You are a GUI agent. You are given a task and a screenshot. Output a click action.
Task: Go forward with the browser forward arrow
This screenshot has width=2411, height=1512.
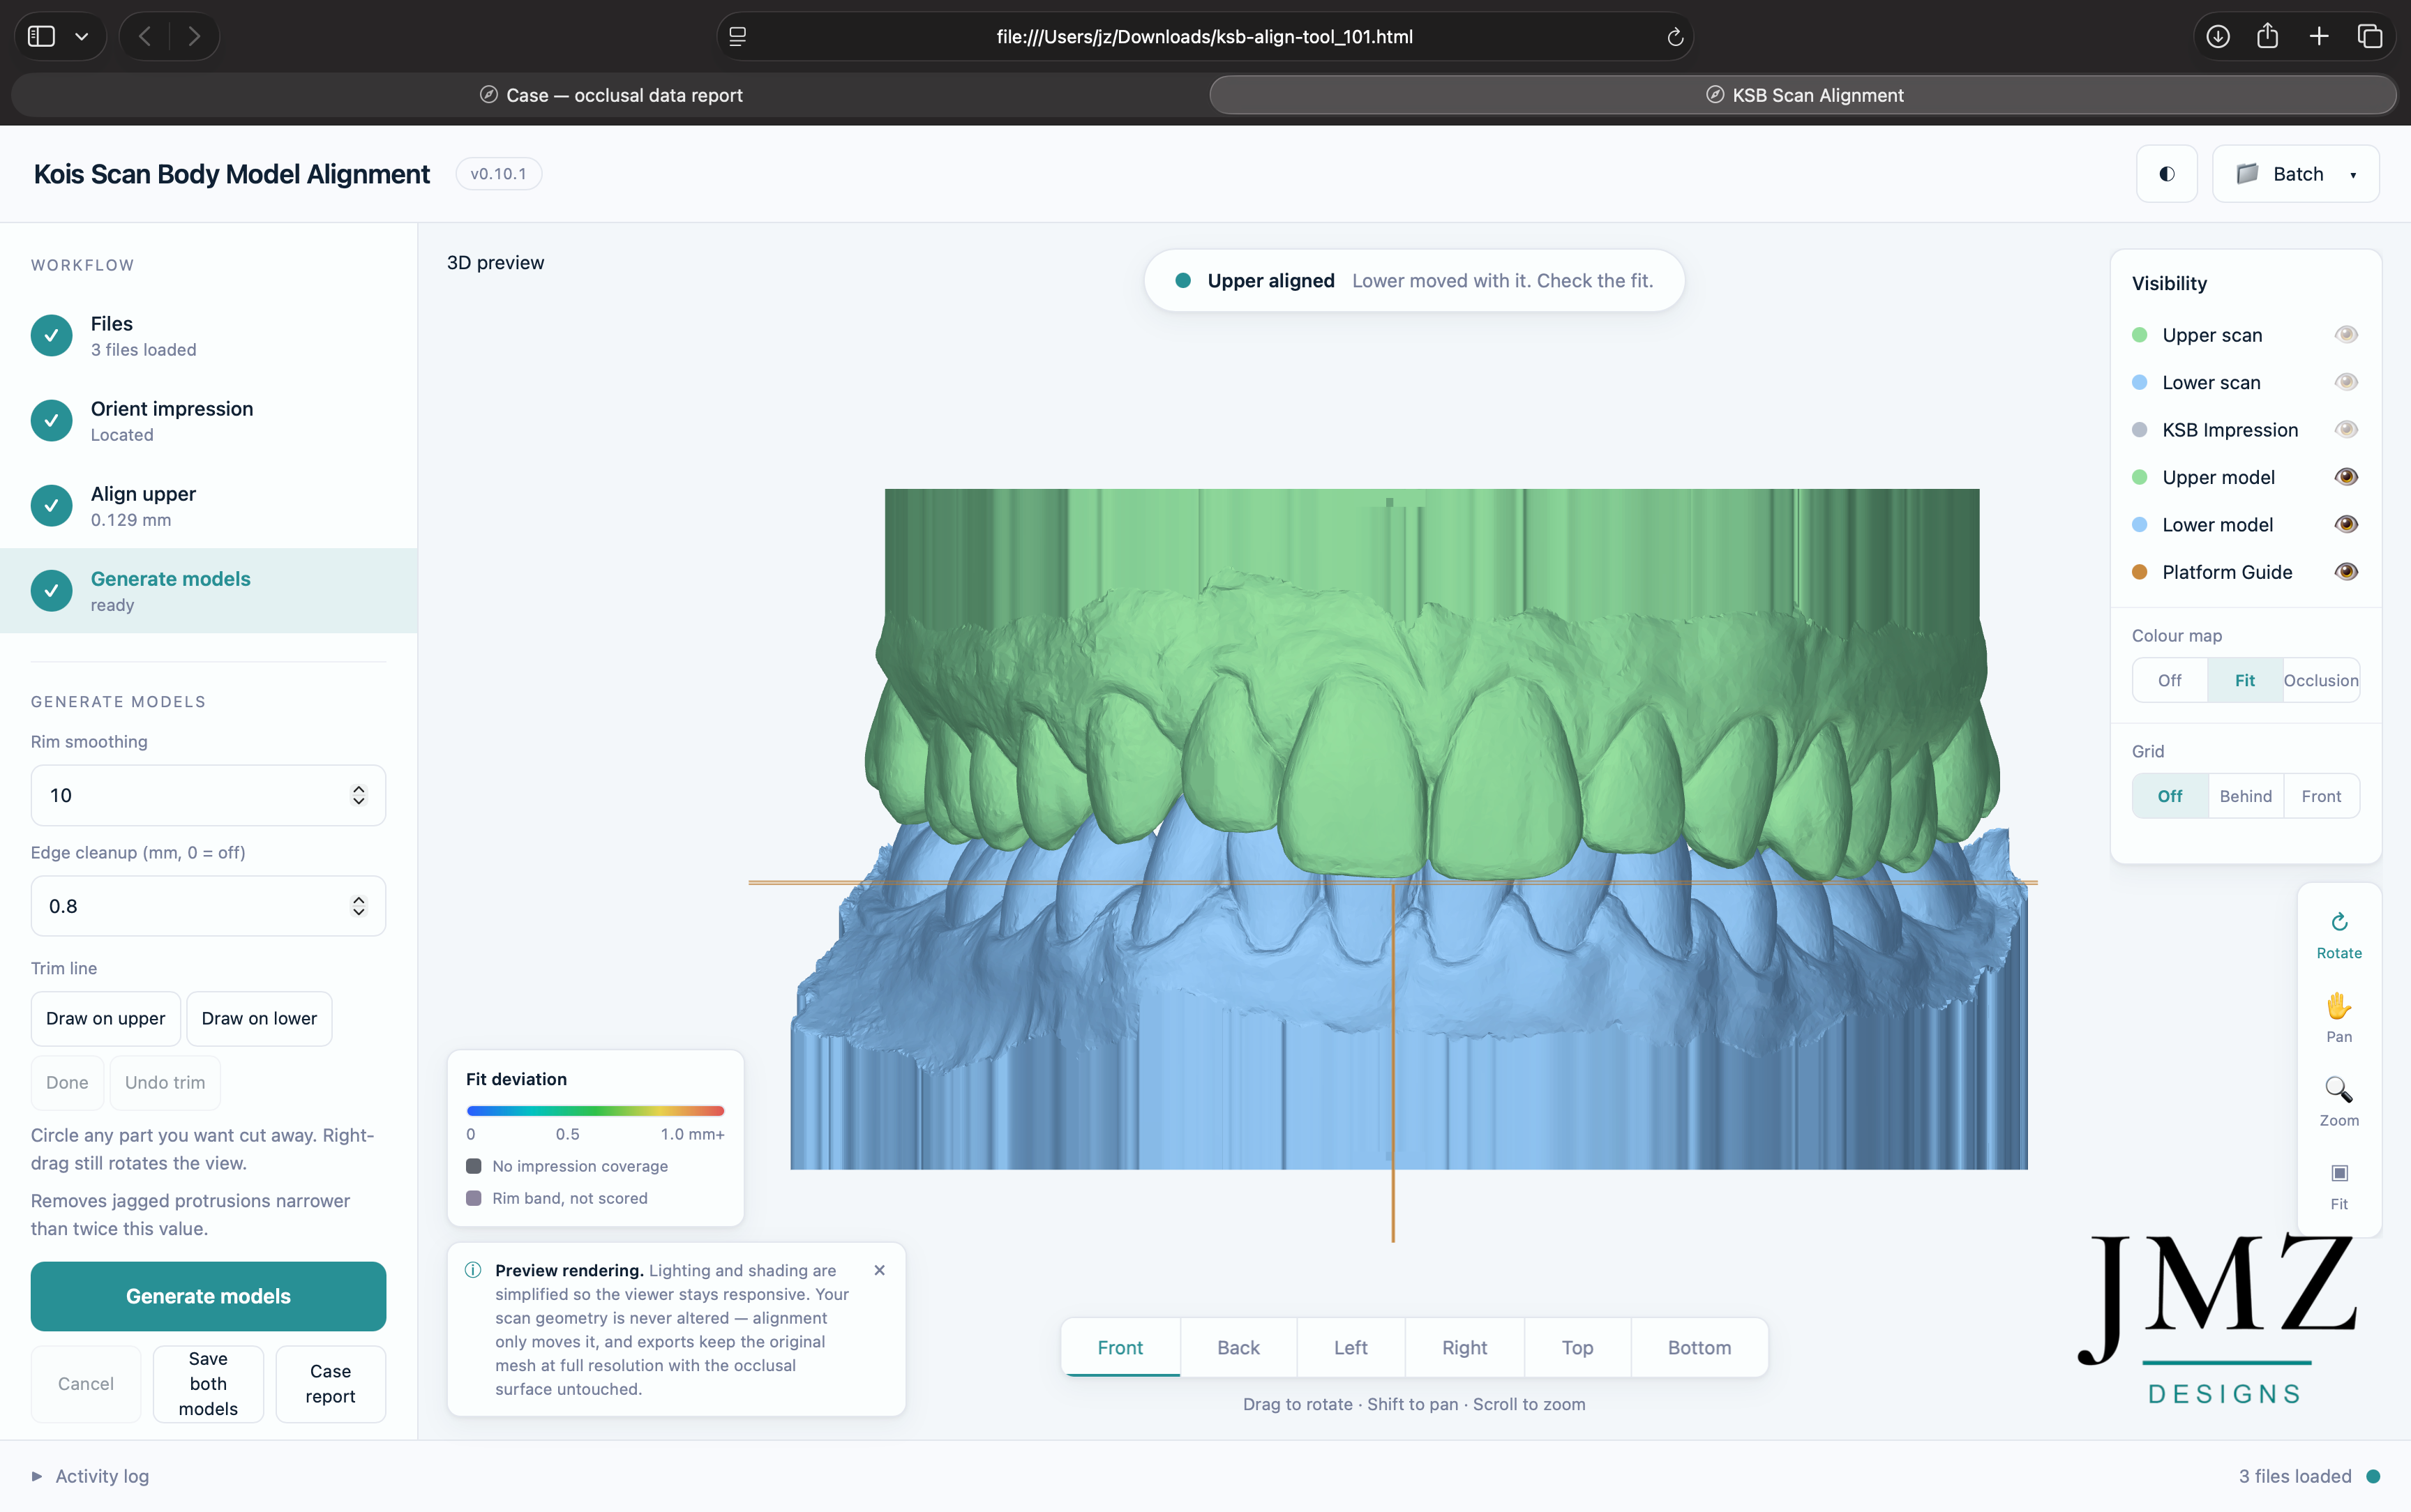pos(194,37)
